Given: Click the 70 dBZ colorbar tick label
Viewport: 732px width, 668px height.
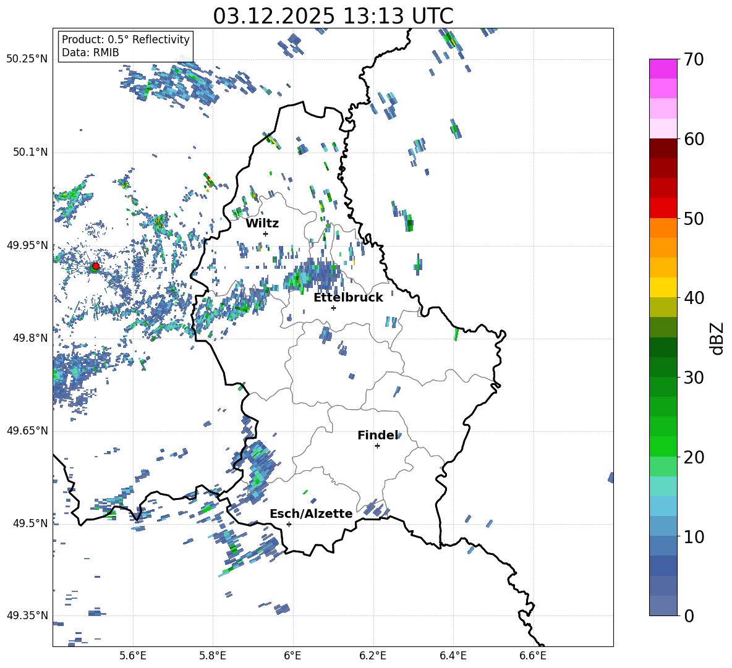Looking at the screenshot, I should 694,60.
